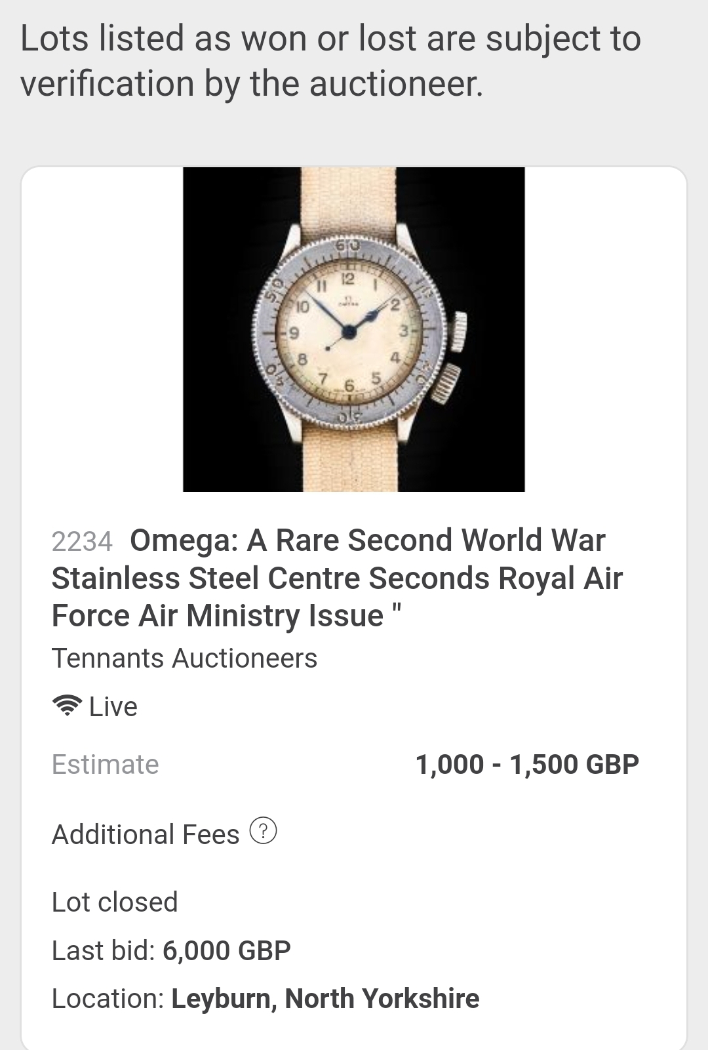Visit the Tennants Auctioneers page
This screenshot has width=708, height=1050.
[x=184, y=658]
